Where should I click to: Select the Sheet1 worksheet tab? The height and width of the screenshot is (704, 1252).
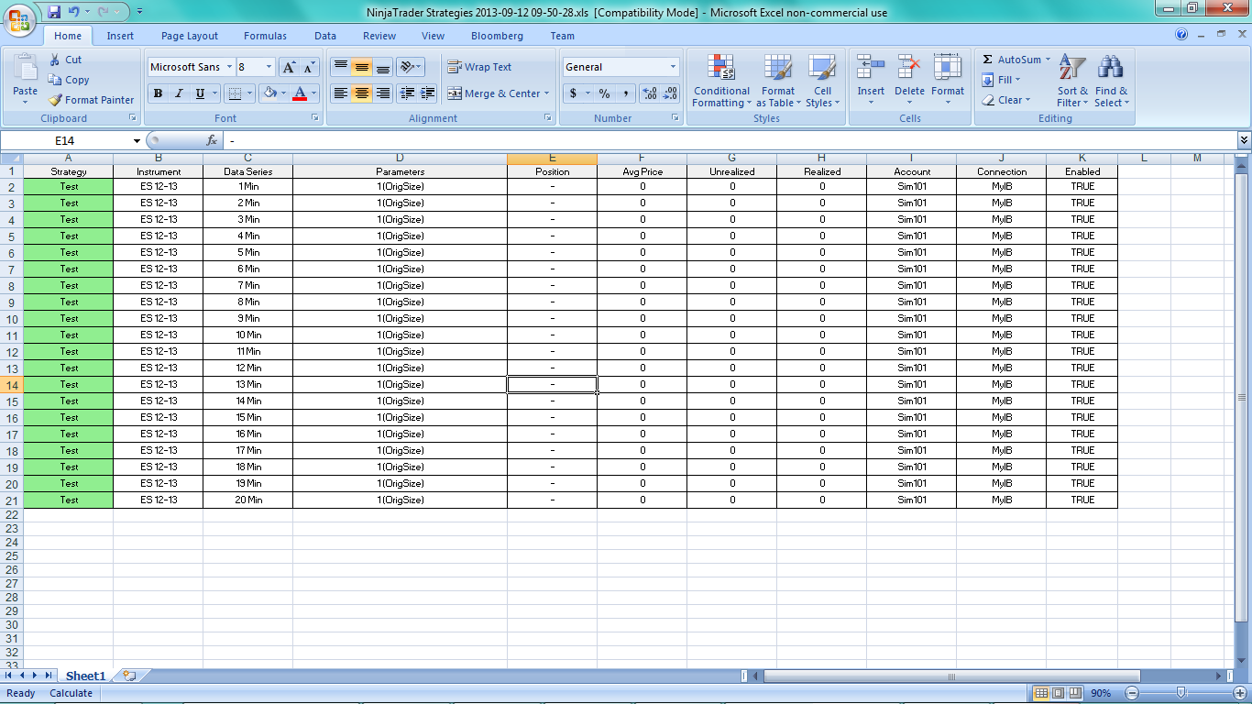coord(85,676)
